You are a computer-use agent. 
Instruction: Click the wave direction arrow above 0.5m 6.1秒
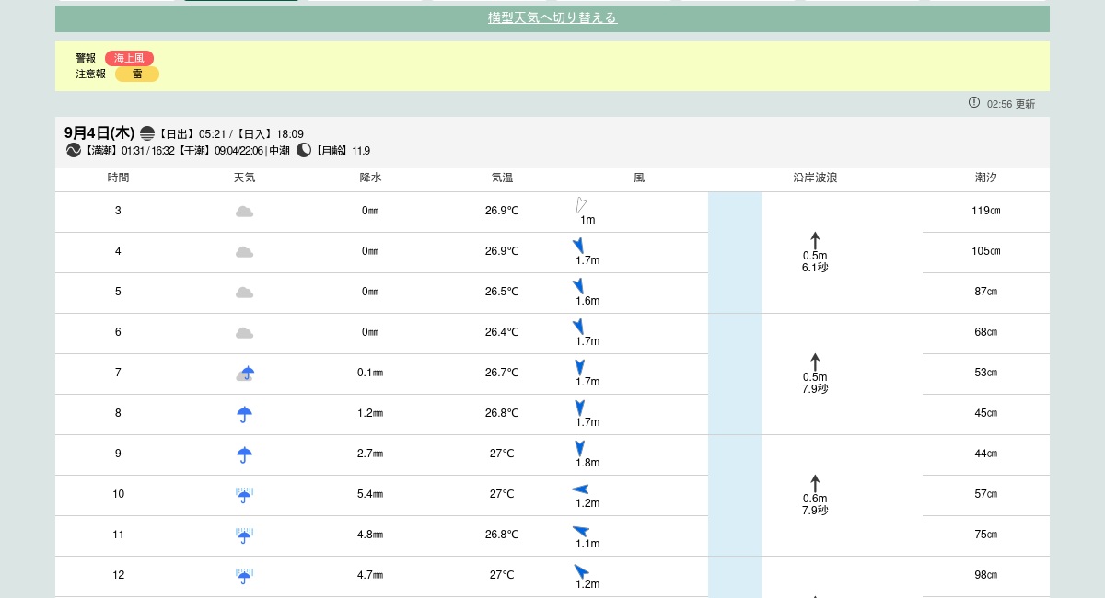point(815,240)
